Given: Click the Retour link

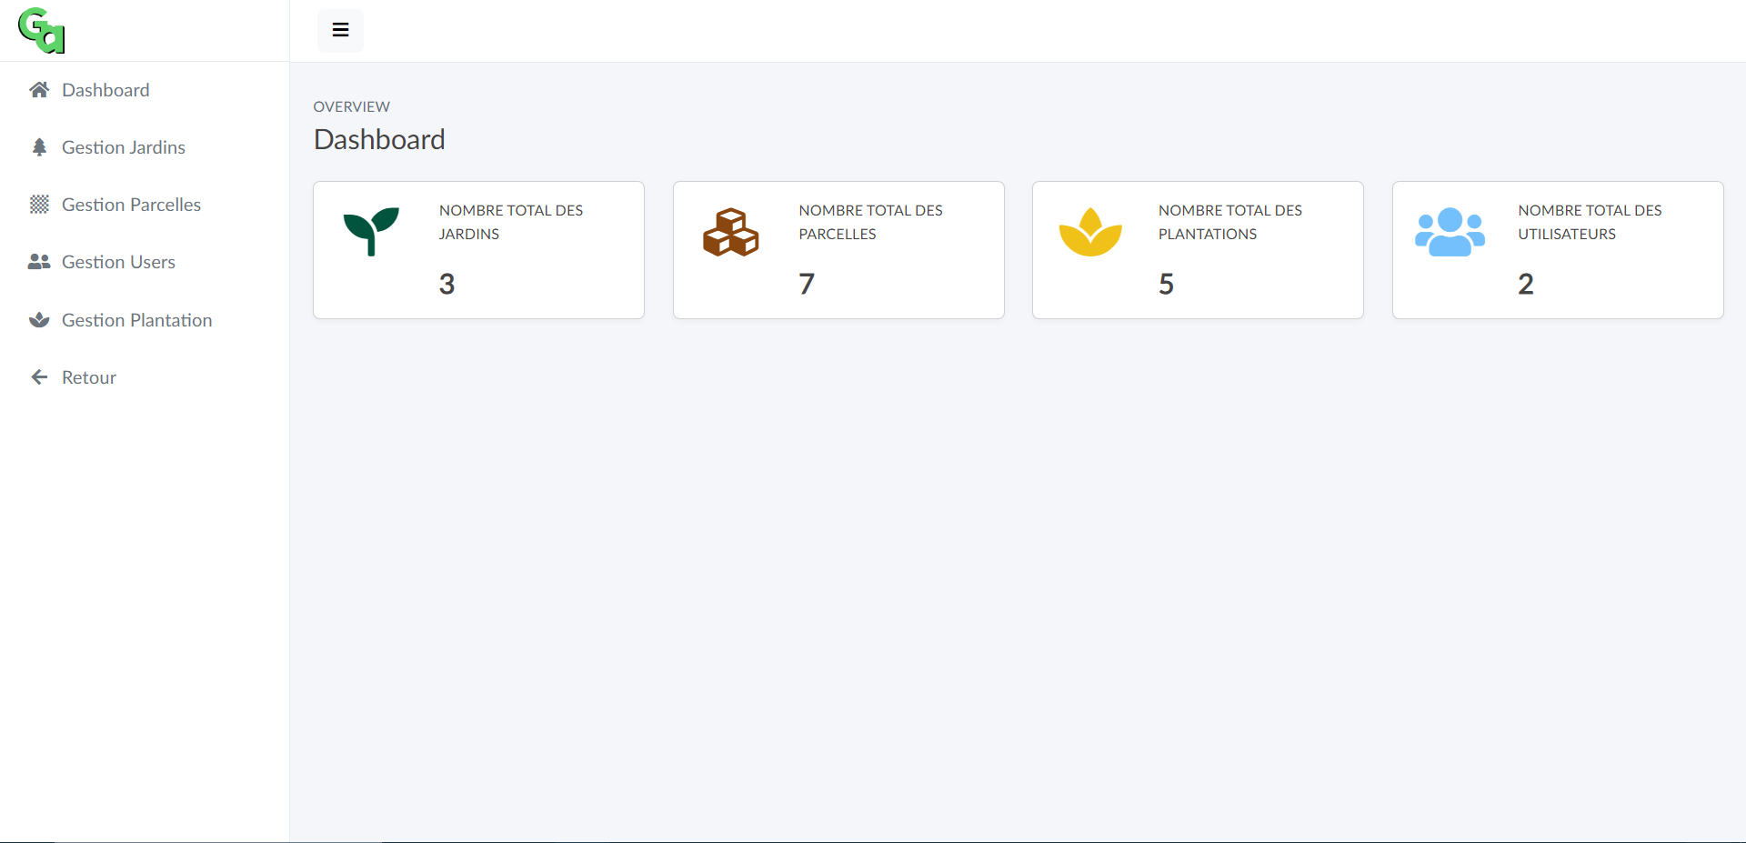Looking at the screenshot, I should click(x=89, y=377).
